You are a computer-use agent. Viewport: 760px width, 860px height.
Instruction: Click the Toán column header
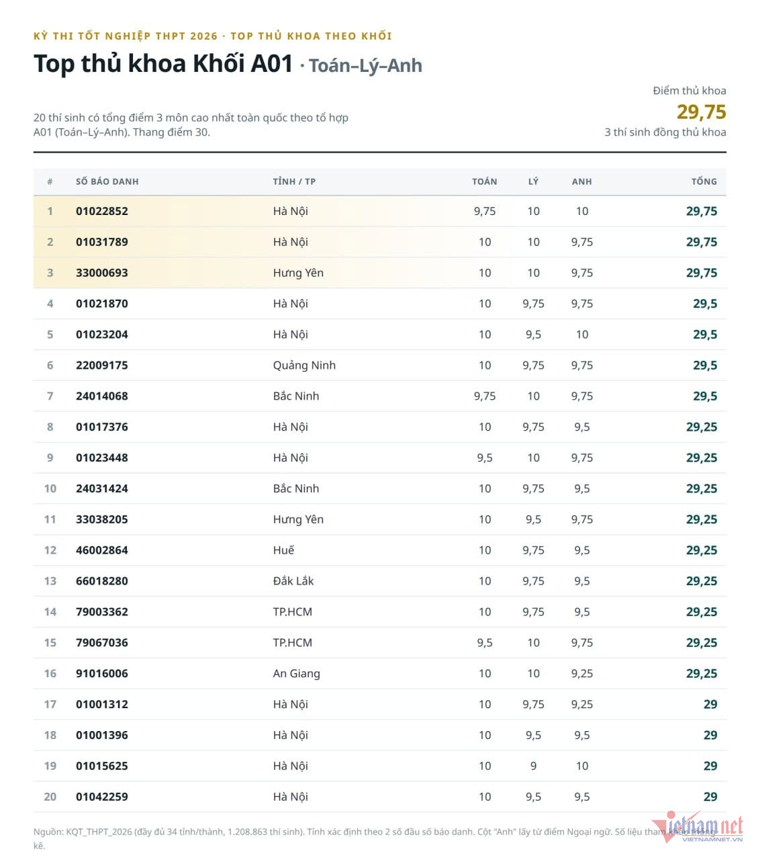(x=485, y=181)
